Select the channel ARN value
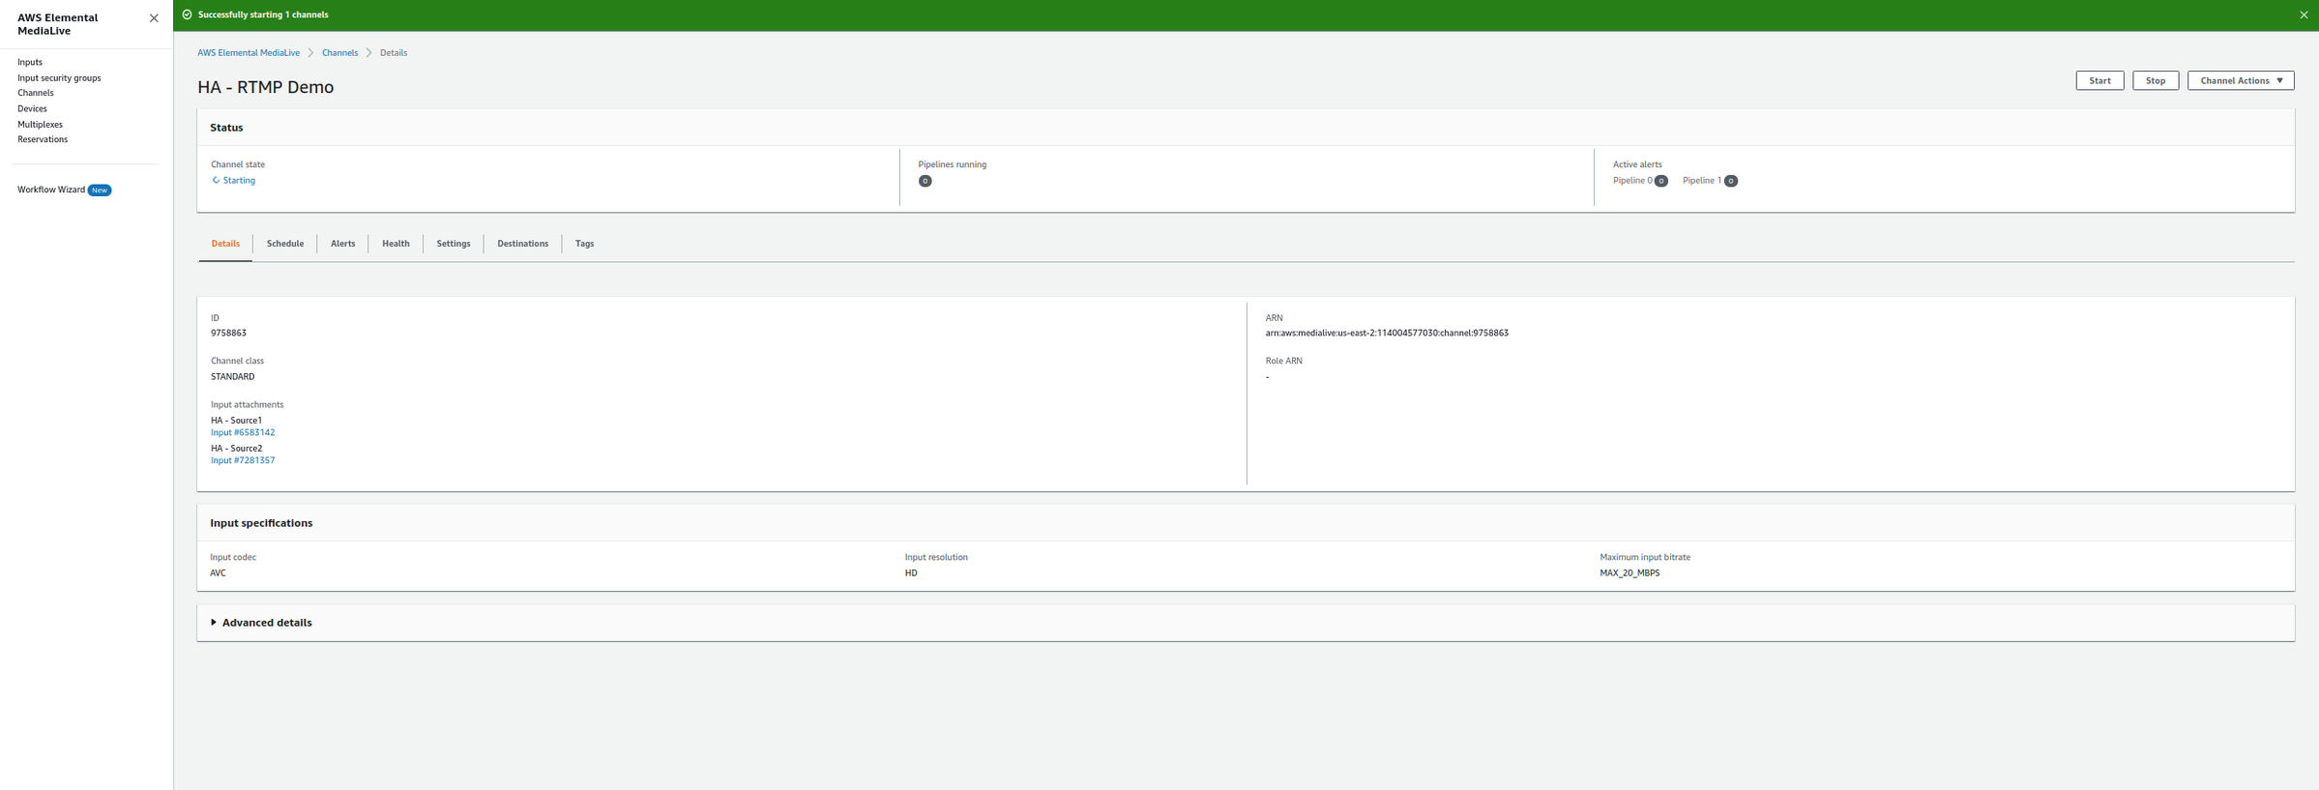2319x790 pixels. [x=1387, y=334]
